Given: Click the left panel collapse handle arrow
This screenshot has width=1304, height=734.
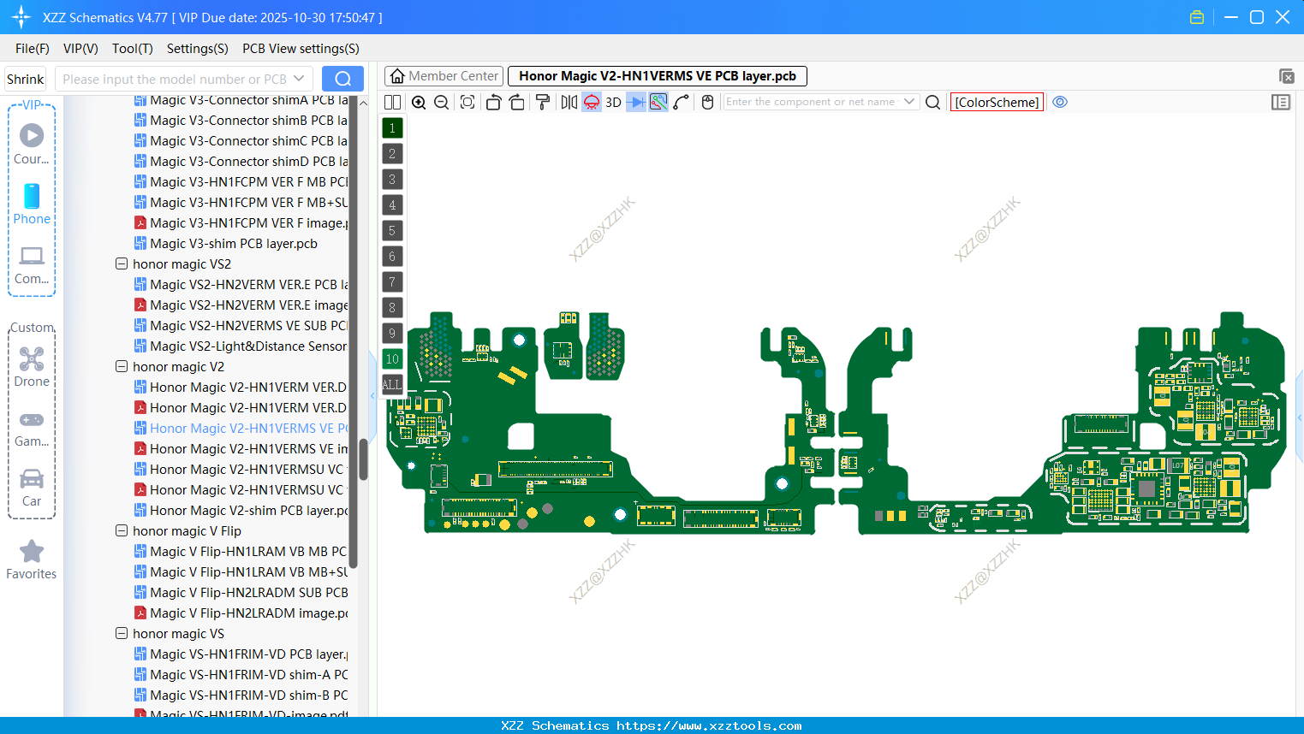Looking at the screenshot, I should pos(372,395).
